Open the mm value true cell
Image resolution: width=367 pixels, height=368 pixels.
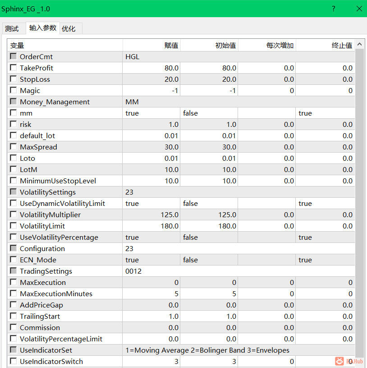(151, 113)
